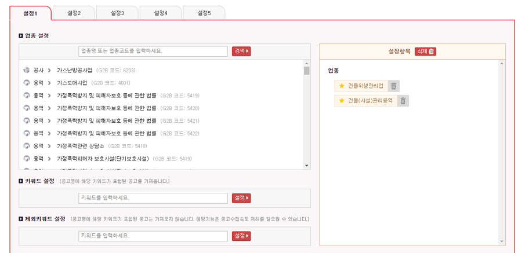Click the icon beside 공사 가스난방공사업 row
Image resolution: width=522 pixels, height=253 pixels.
coord(26,70)
